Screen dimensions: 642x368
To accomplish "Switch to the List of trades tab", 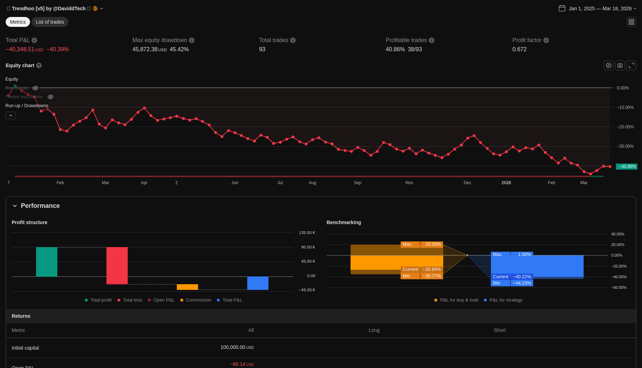I will click(50, 22).
